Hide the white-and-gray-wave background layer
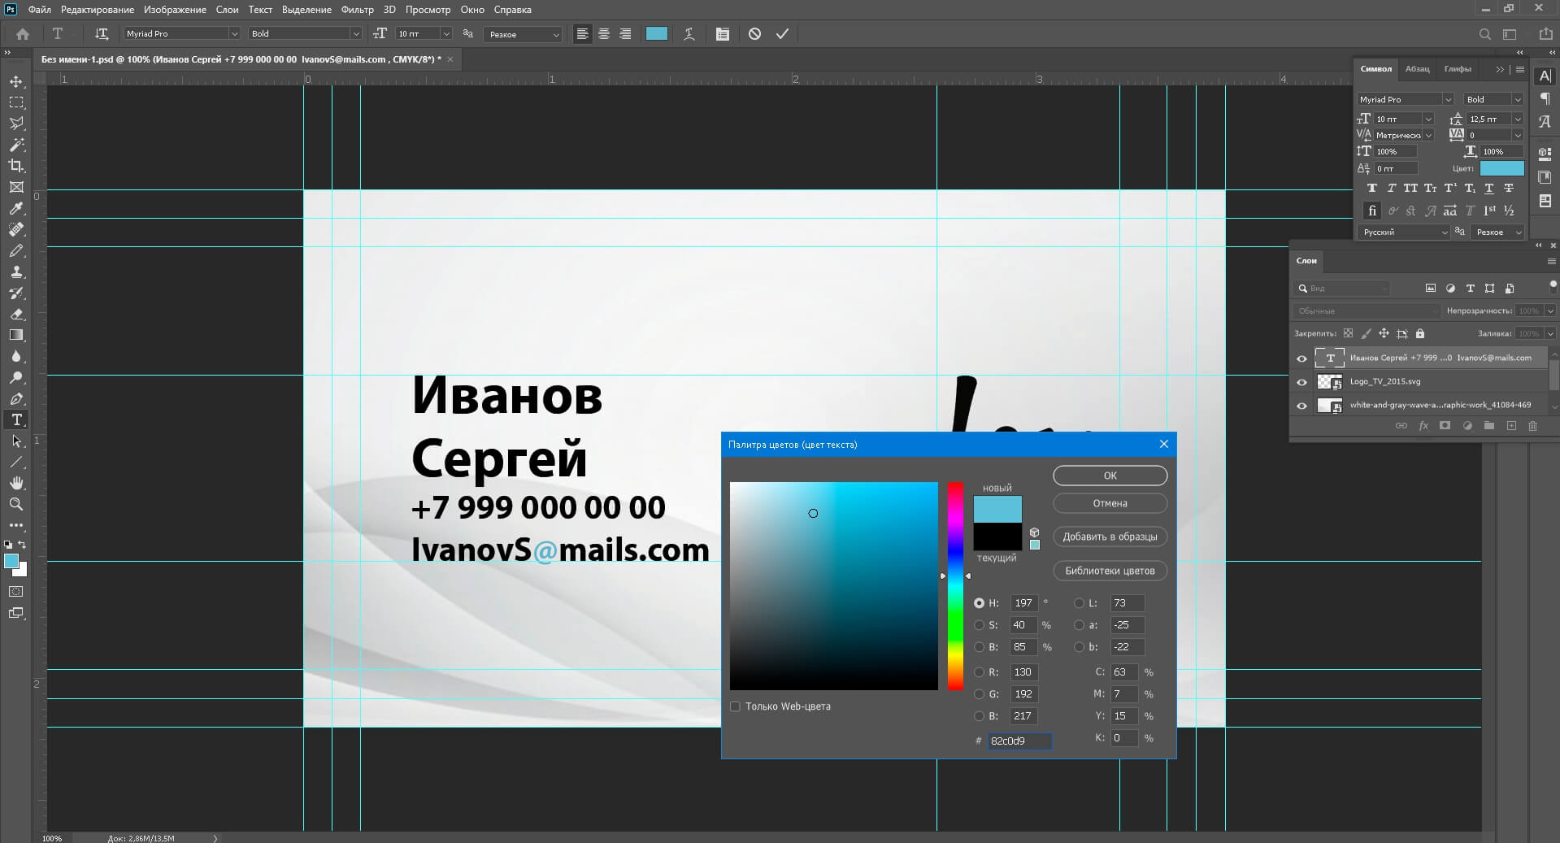The height and width of the screenshot is (843, 1560). [x=1301, y=406]
